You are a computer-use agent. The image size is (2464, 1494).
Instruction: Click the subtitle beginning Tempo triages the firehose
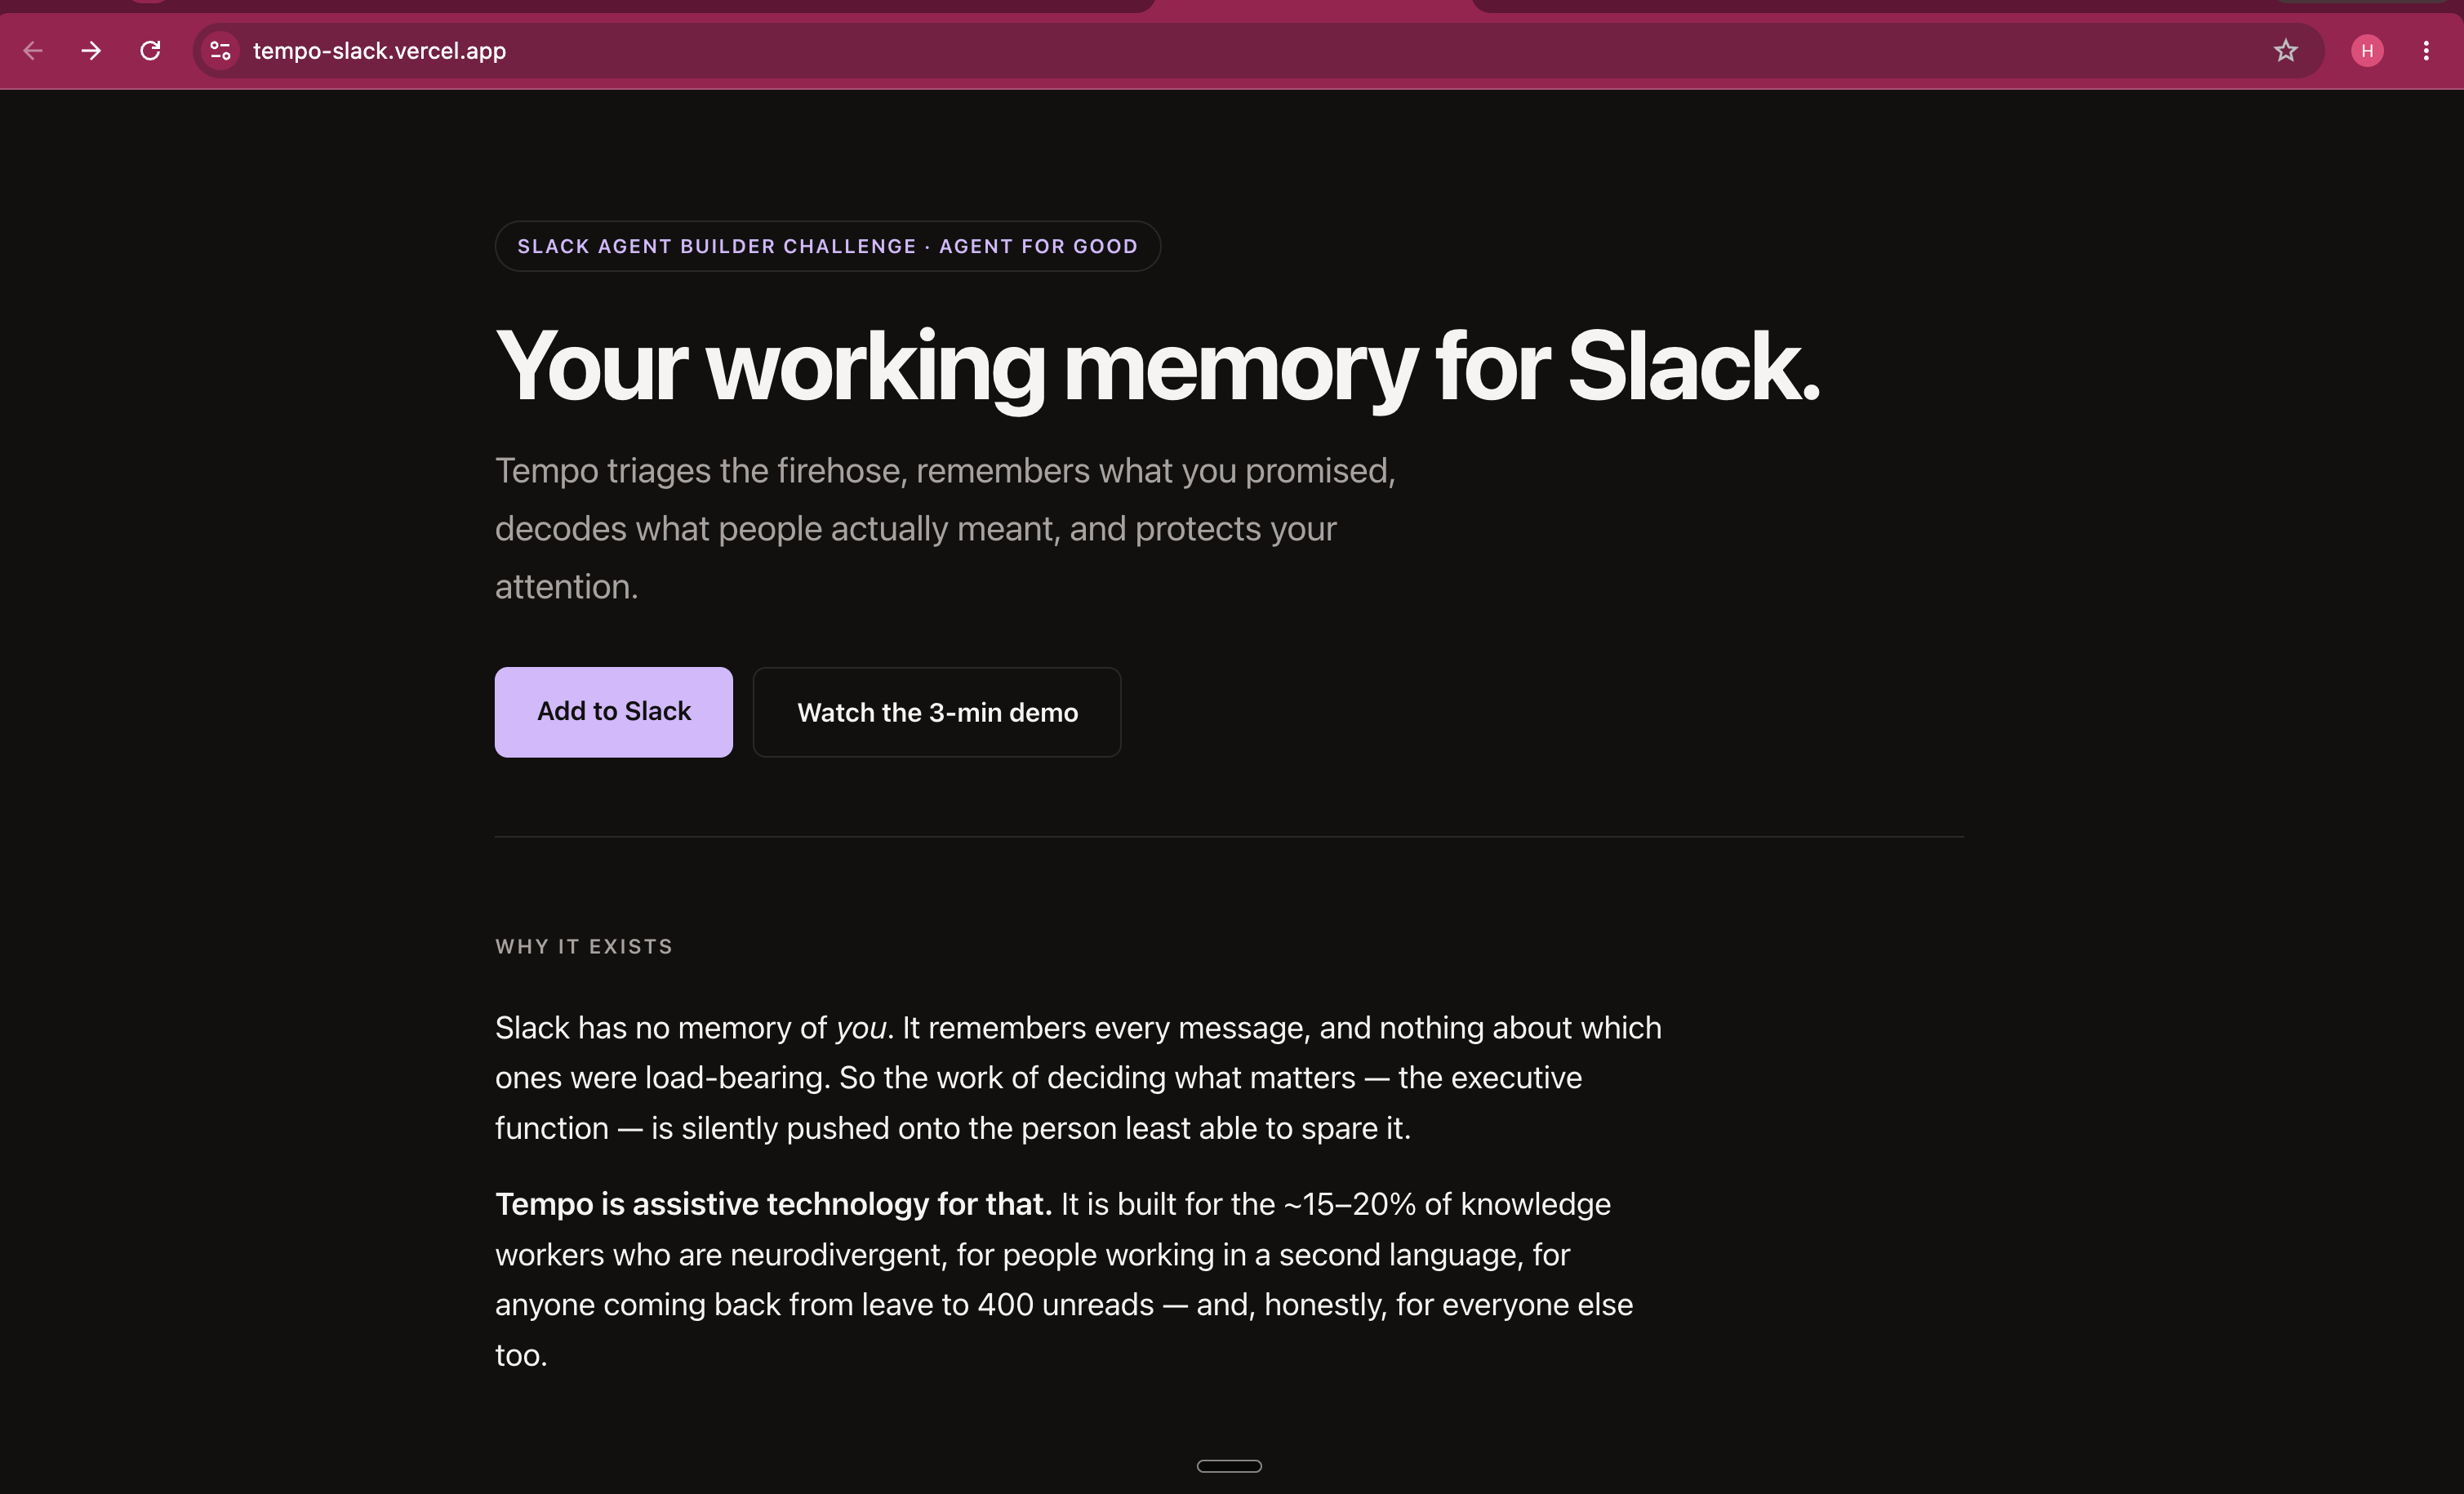[945, 528]
